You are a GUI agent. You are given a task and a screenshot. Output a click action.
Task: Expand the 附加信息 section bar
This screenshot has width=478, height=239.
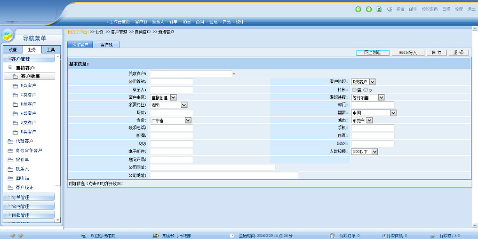[270, 184]
